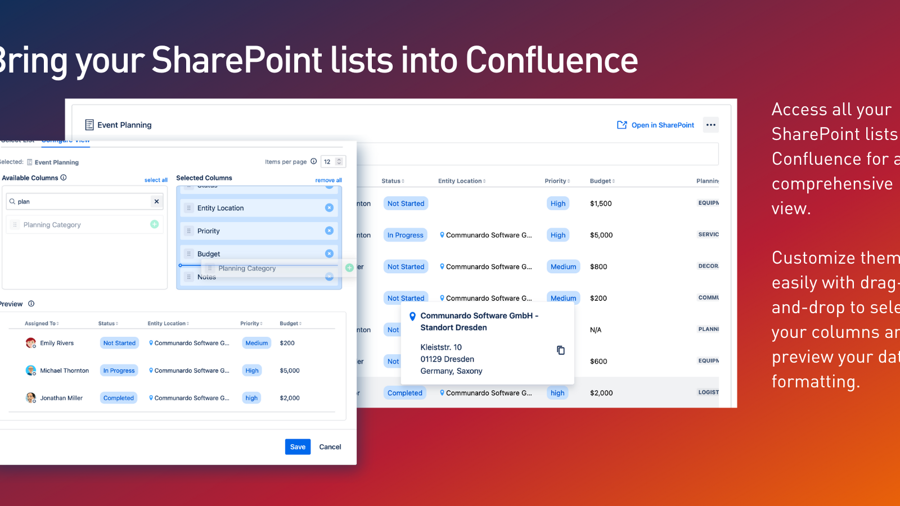Click Jonathan Miller avatar in preview
Screen dimensions: 900x506
pos(31,398)
